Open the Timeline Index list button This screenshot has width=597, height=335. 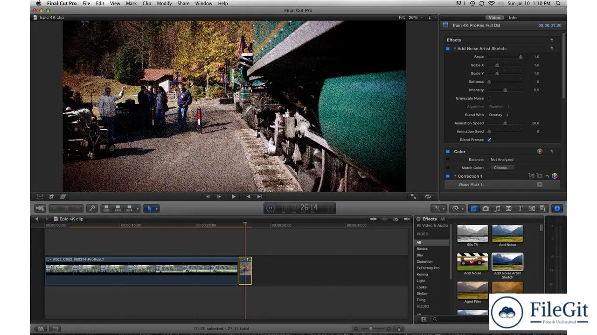[x=56, y=329]
